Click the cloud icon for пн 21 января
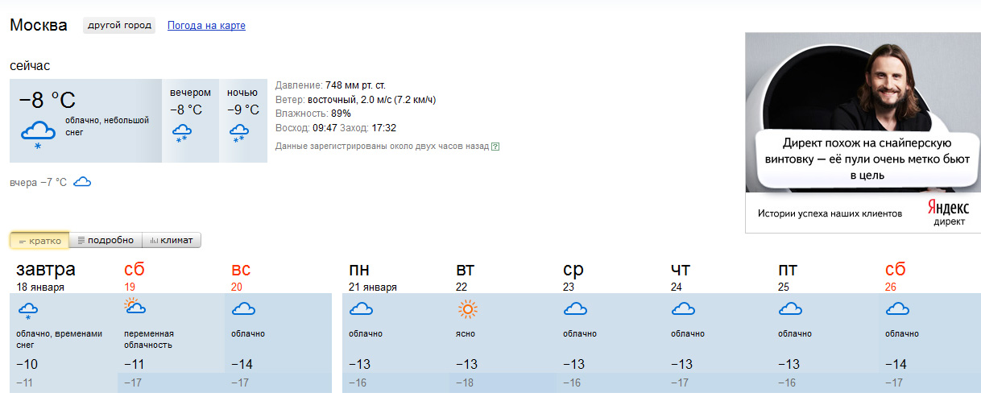 coord(361,309)
